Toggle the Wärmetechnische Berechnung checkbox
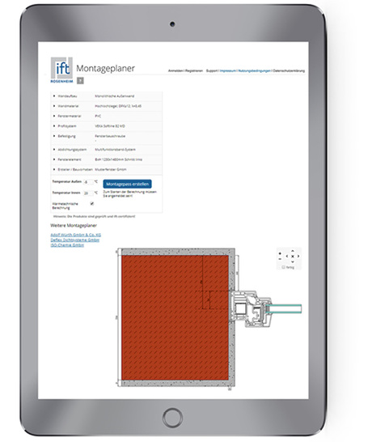The height and width of the screenshot is (442, 368). pos(91,203)
